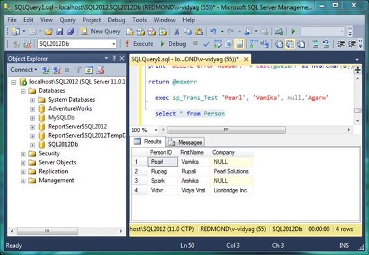Click the Save All icon
Viewport: 369px width, 255px height.
pyautogui.click(x=70, y=31)
